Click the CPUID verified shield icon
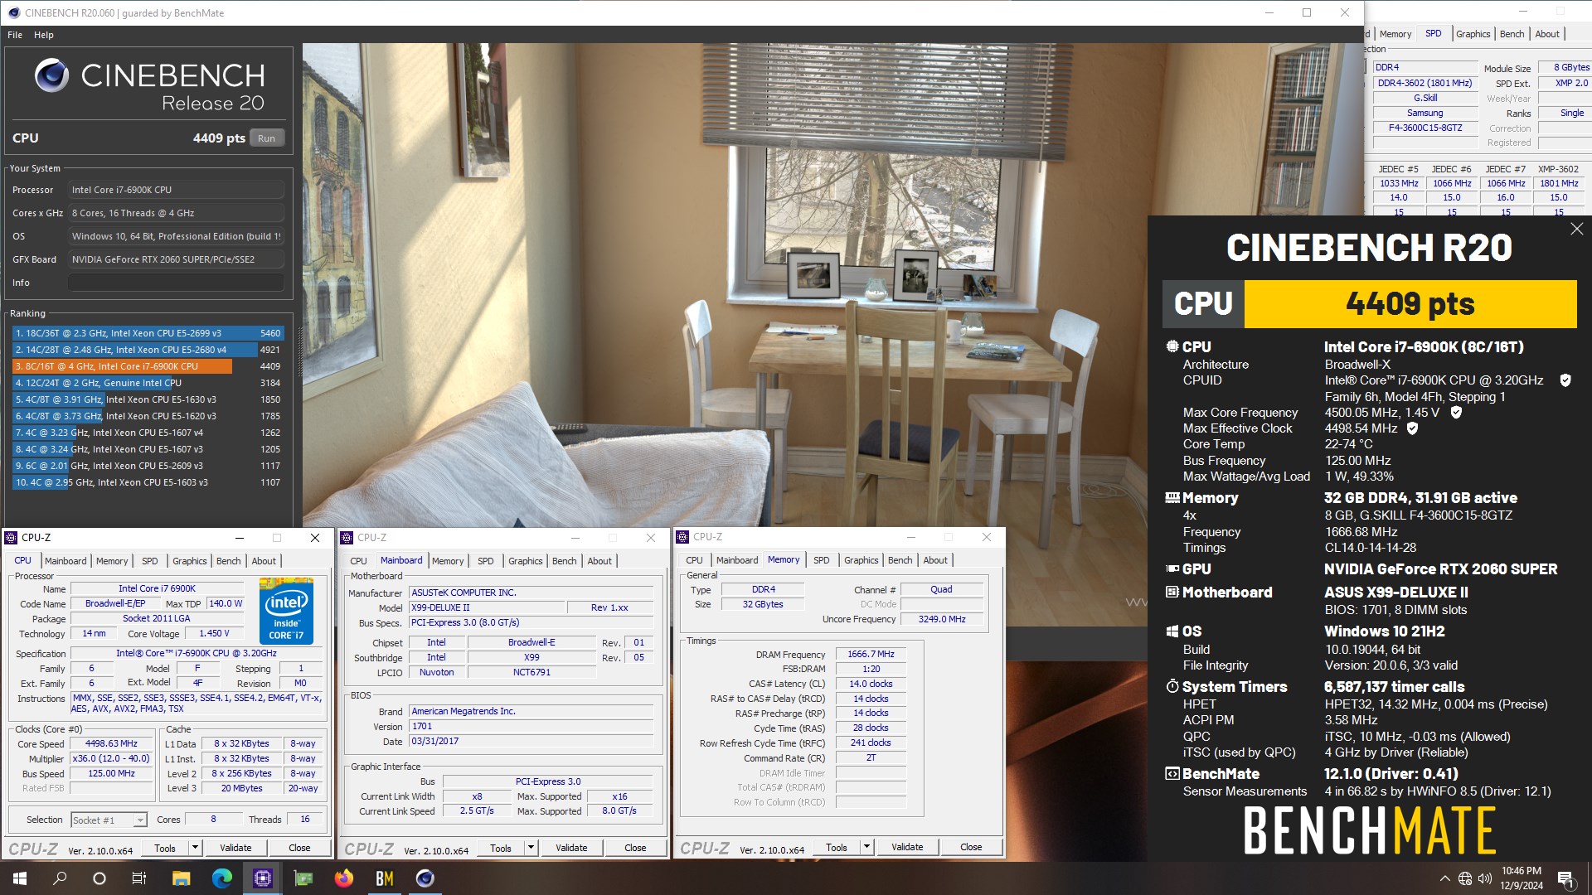 point(1565,380)
